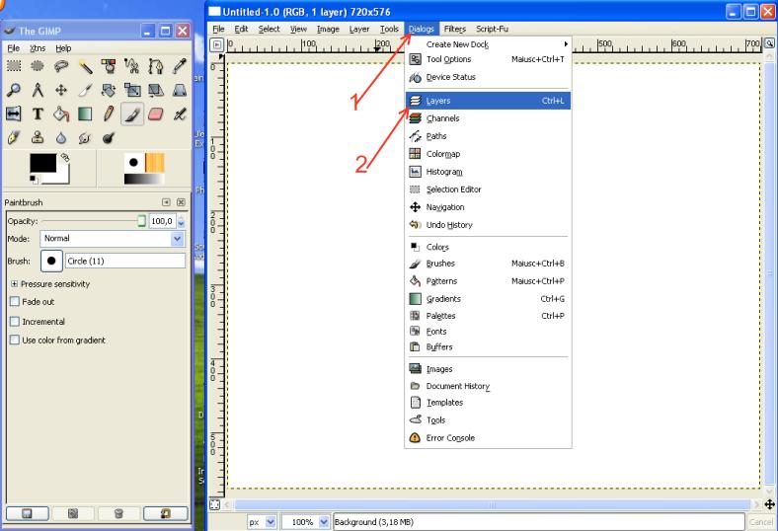The width and height of the screenshot is (778, 531).
Task: Select the Scissors Select tool
Action: [132, 66]
